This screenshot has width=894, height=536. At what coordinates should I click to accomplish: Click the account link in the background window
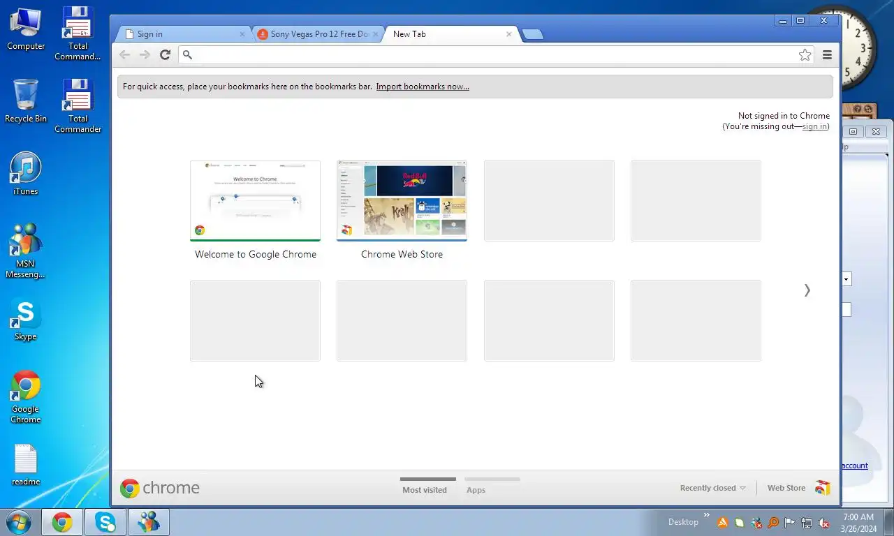pyautogui.click(x=854, y=466)
